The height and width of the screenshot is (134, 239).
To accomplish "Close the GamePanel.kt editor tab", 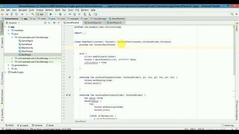I will (x=81, y=23).
